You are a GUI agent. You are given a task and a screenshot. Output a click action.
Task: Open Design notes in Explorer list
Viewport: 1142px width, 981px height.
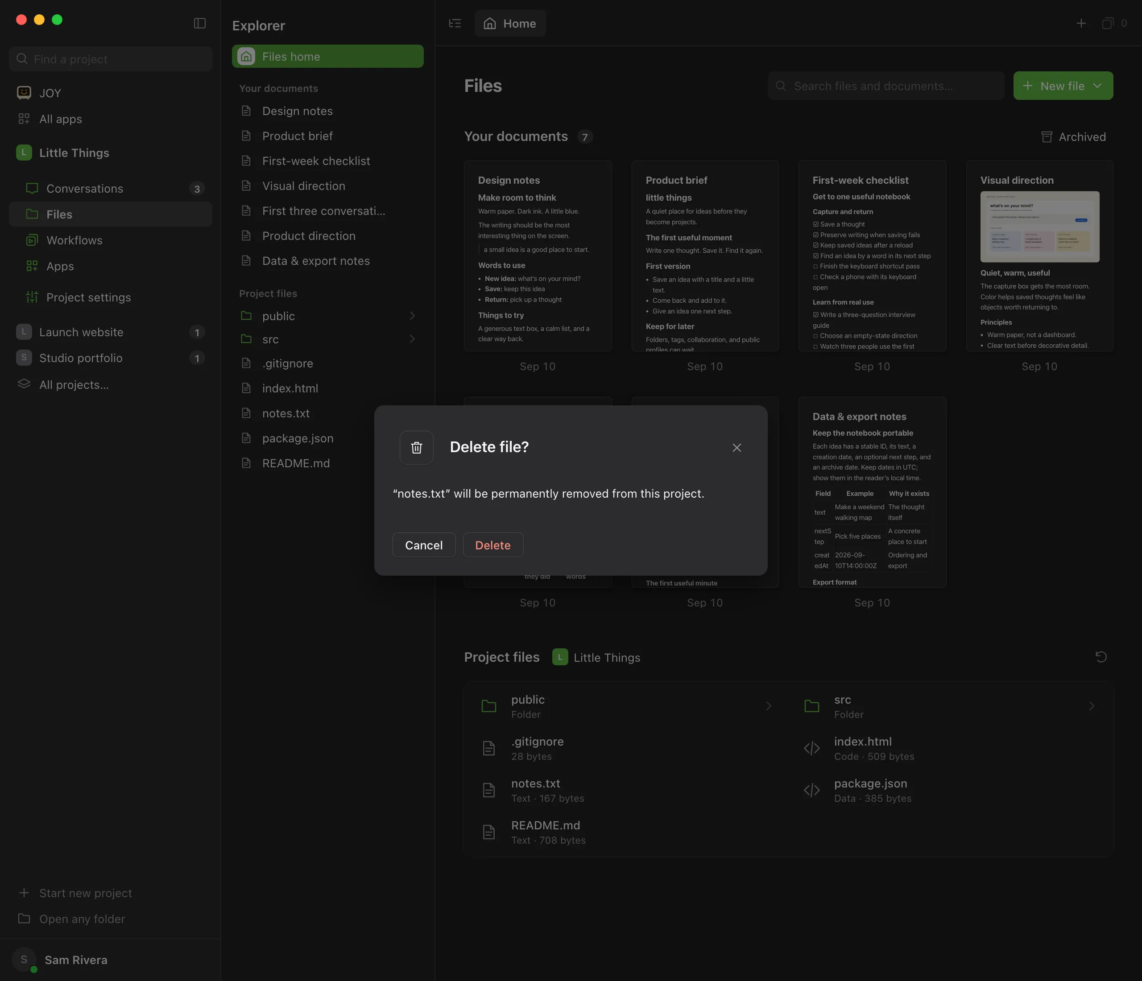[327, 111]
